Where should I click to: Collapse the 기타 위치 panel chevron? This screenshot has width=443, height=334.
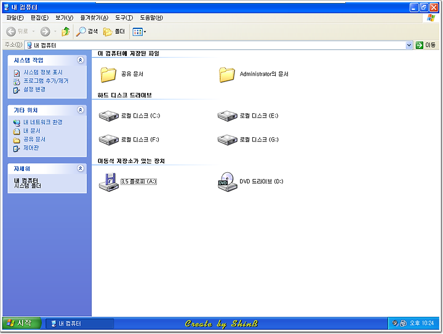81,110
